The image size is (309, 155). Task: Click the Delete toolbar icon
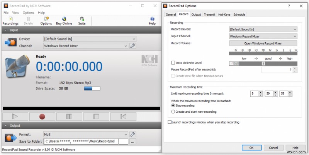coord(28,21)
